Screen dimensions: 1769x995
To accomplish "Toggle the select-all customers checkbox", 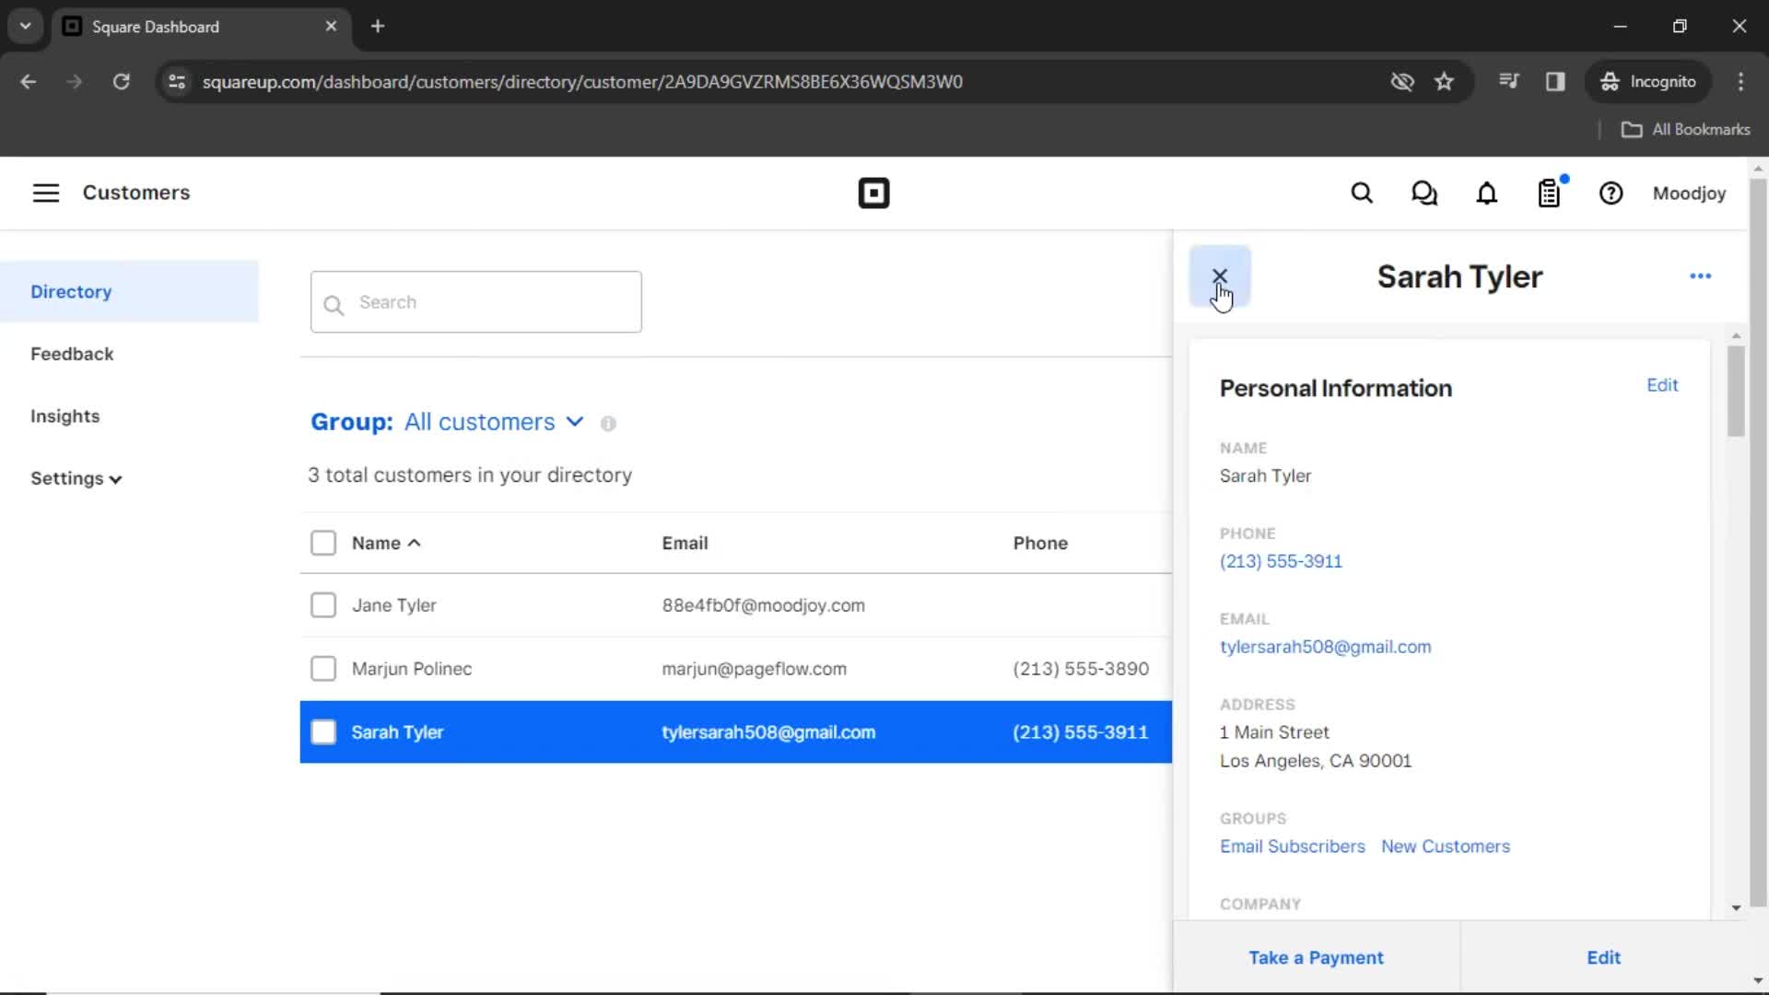I will pos(323,542).
